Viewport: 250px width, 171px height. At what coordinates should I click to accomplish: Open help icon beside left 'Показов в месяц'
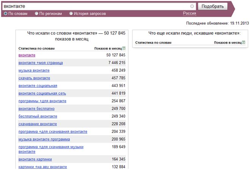[124, 48]
